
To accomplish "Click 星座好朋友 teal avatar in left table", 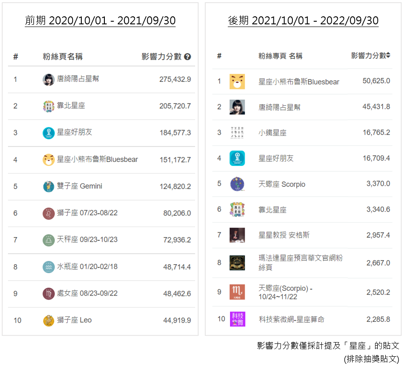I will pyautogui.click(x=49, y=133).
